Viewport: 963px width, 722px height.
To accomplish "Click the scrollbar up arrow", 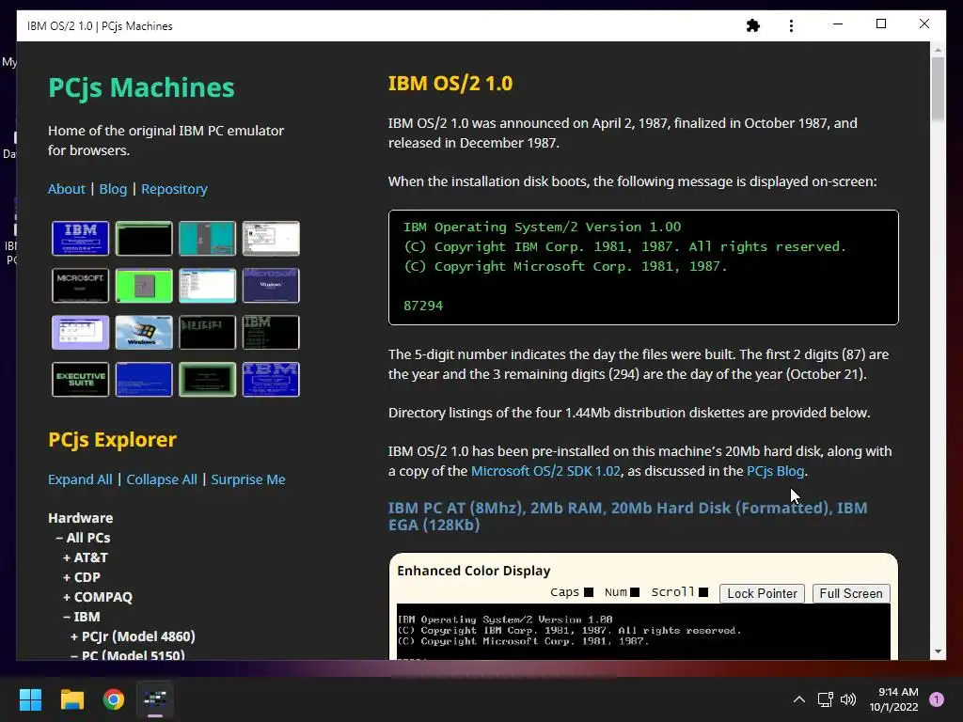I will pyautogui.click(x=938, y=49).
